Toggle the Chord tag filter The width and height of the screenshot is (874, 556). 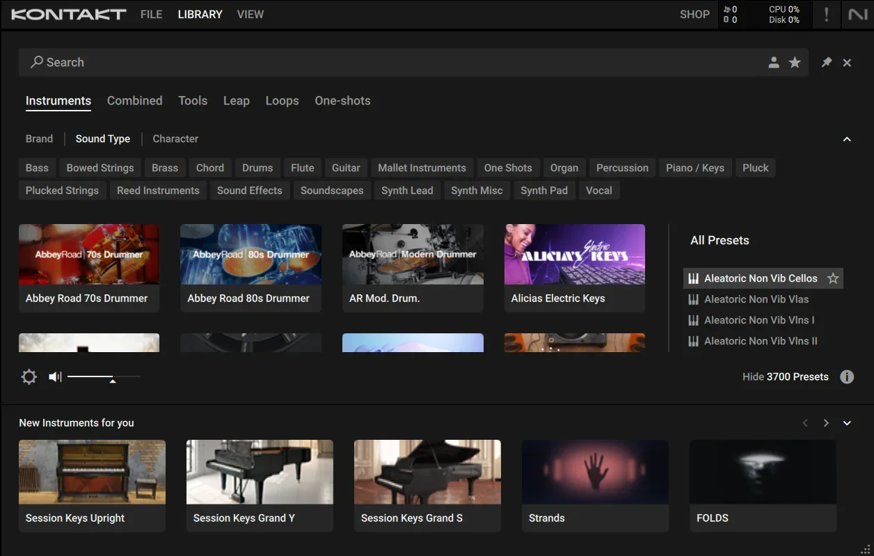pyautogui.click(x=210, y=168)
